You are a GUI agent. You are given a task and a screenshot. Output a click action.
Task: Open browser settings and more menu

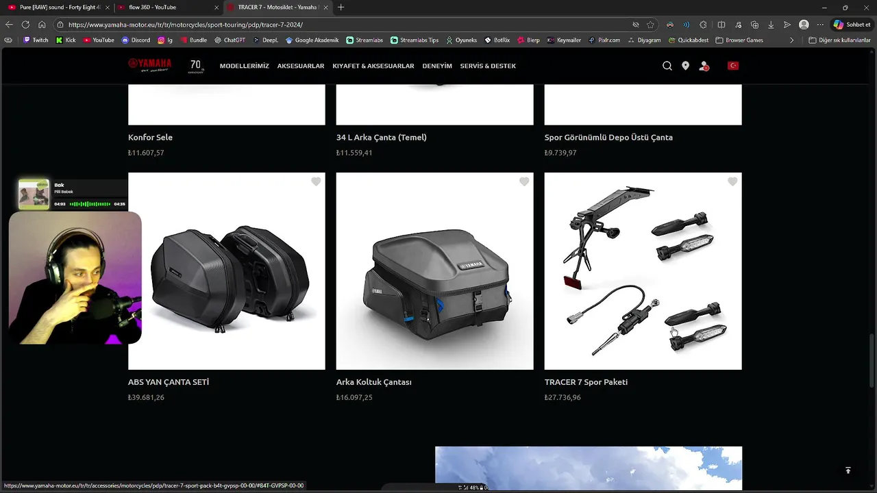pyautogui.click(x=820, y=25)
